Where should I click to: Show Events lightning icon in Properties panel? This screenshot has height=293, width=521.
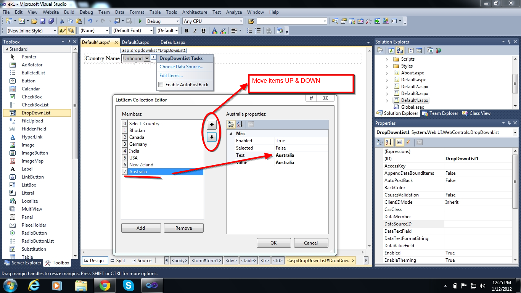(408, 142)
